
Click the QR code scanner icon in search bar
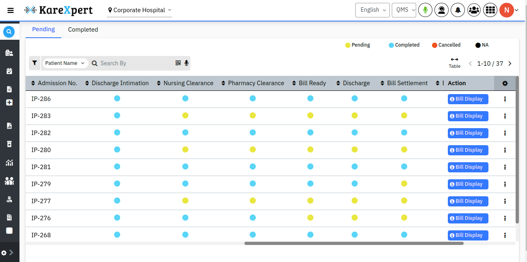pos(178,63)
